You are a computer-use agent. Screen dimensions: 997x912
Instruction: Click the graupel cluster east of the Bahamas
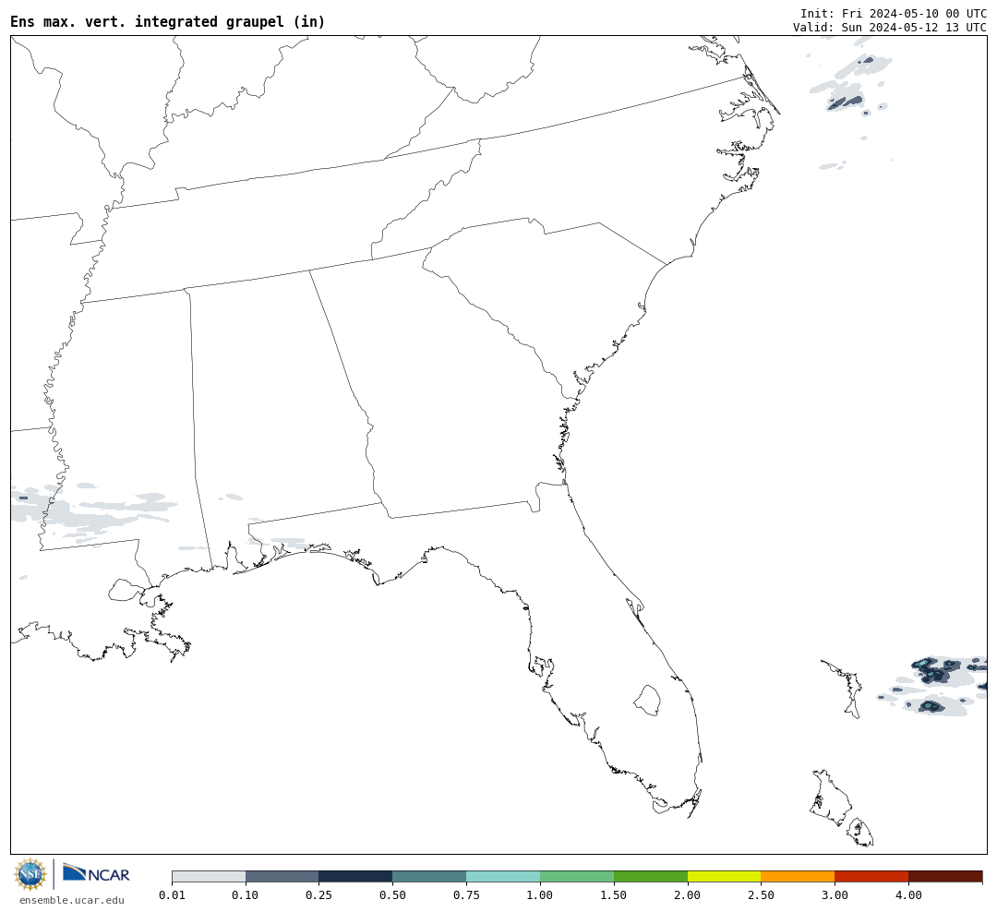(x=934, y=686)
